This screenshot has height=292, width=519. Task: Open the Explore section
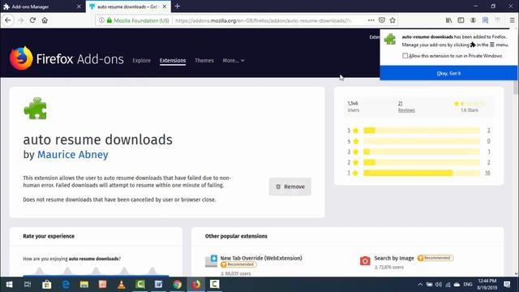point(141,60)
